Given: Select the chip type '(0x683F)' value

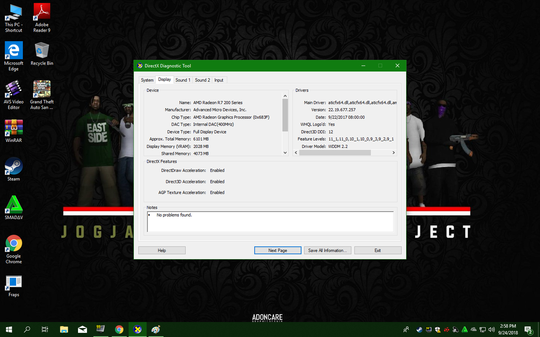Looking at the screenshot, I should coord(259,117).
